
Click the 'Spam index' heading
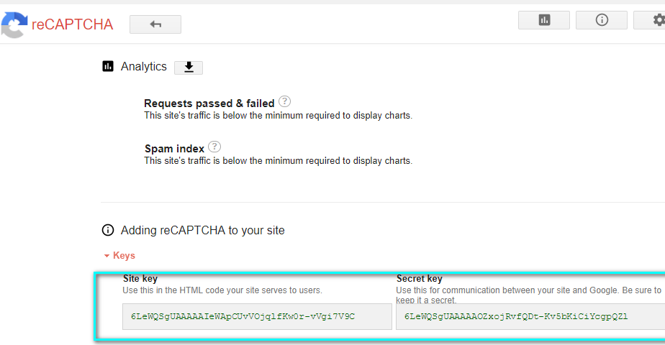[174, 149]
